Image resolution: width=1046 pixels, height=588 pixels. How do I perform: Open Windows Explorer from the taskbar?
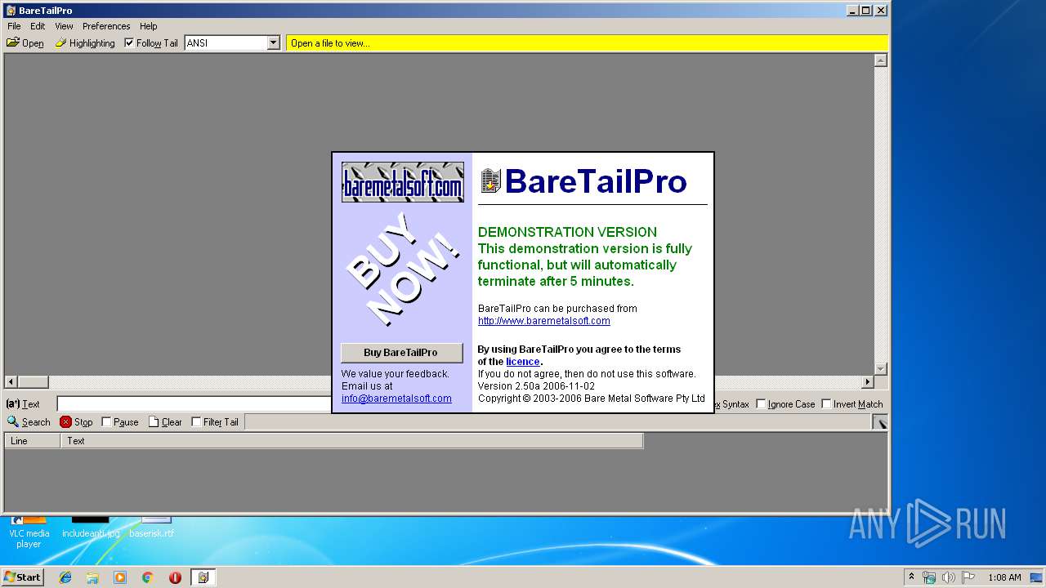click(92, 577)
